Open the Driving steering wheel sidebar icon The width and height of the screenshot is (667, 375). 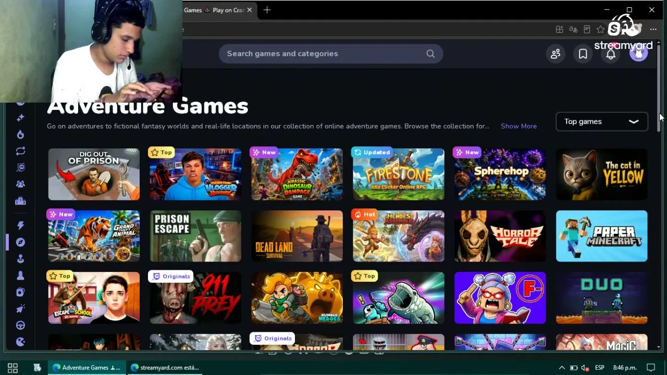[x=20, y=326]
